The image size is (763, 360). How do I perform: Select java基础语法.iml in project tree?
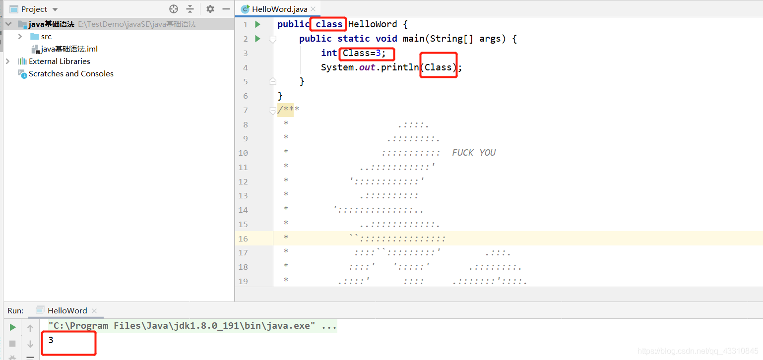69,49
